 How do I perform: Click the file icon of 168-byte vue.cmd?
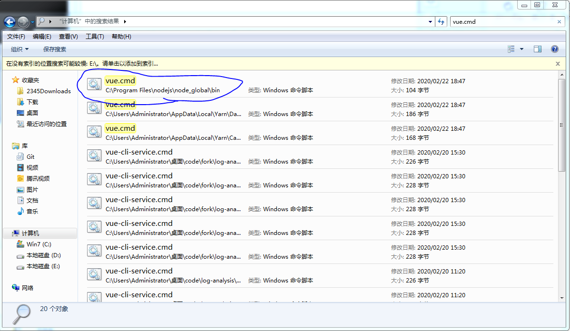click(94, 132)
